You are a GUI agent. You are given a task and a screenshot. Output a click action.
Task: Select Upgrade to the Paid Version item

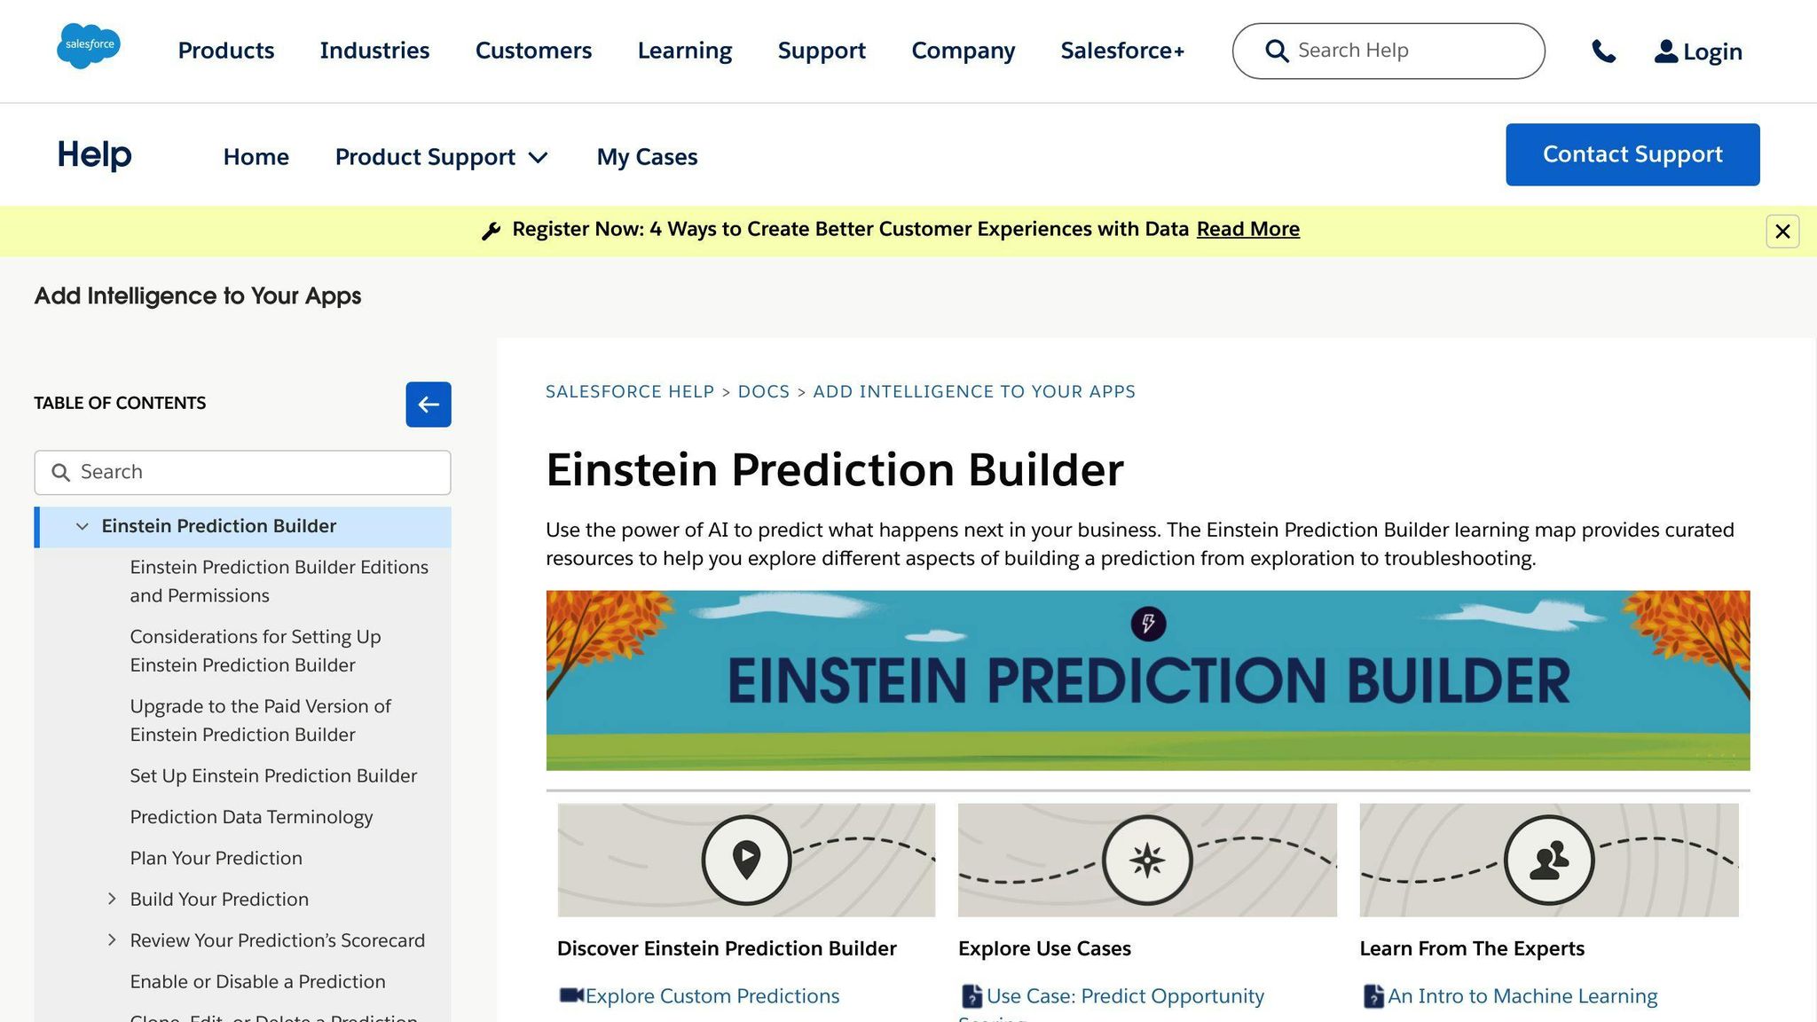(260, 720)
